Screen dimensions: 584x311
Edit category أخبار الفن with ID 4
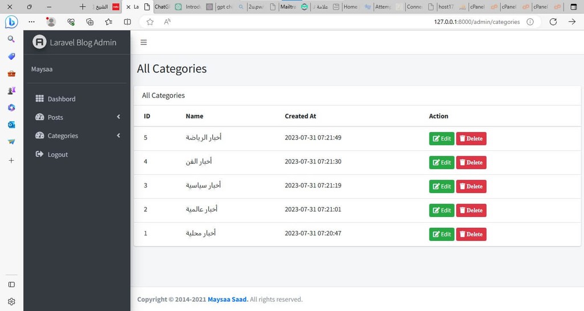point(441,162)
